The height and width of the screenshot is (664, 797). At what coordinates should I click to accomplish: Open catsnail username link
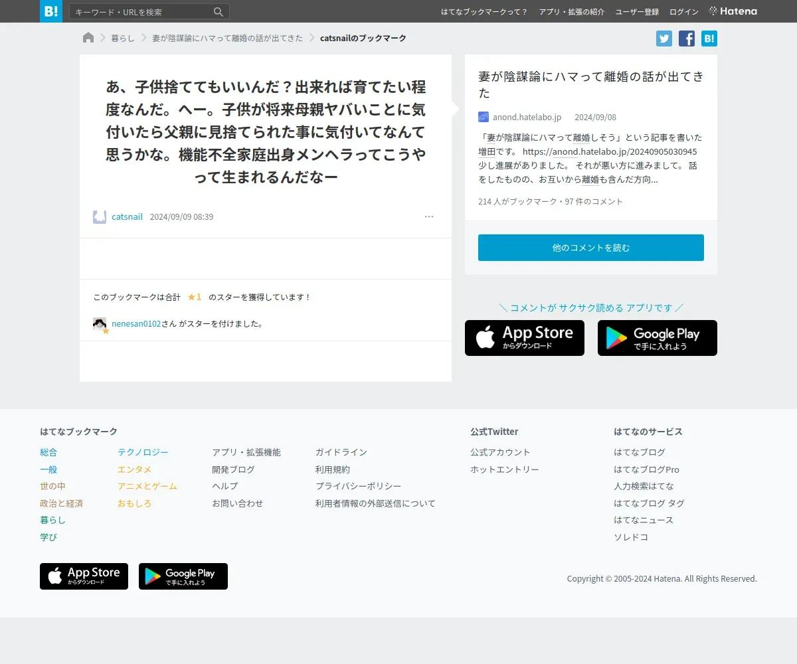[127, 216]
